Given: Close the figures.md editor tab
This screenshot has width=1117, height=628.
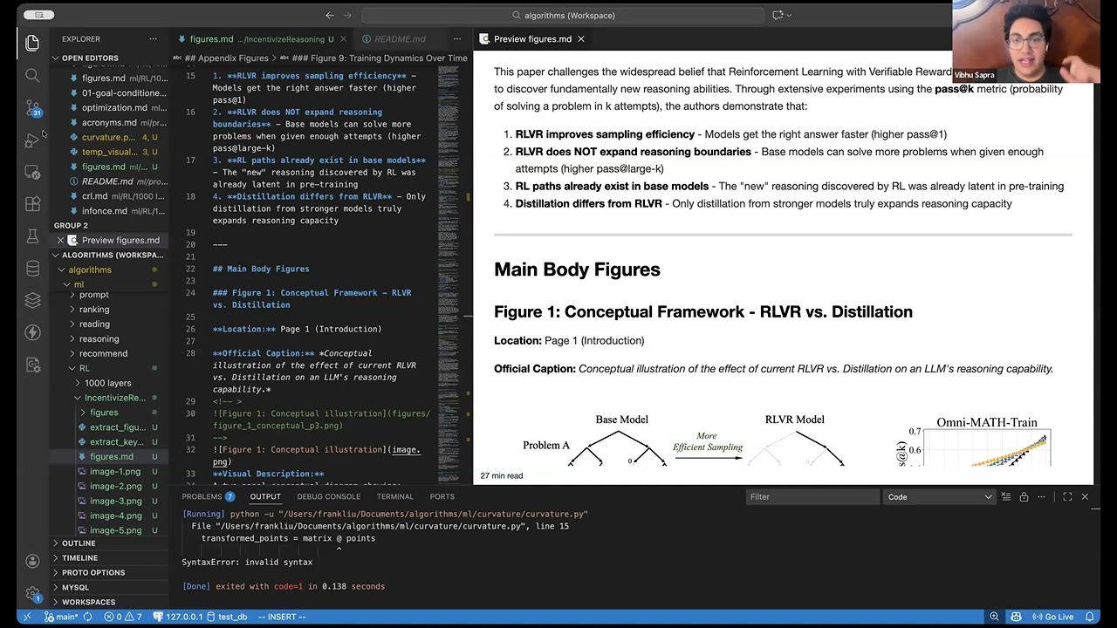Looking at the screenshot, I should 343,38.
